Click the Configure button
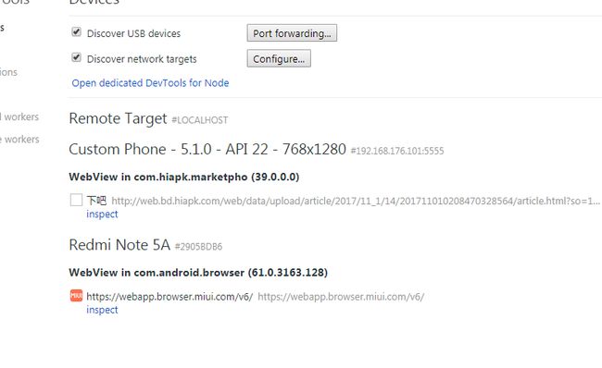The image size is (602, 368). [279, 58]
